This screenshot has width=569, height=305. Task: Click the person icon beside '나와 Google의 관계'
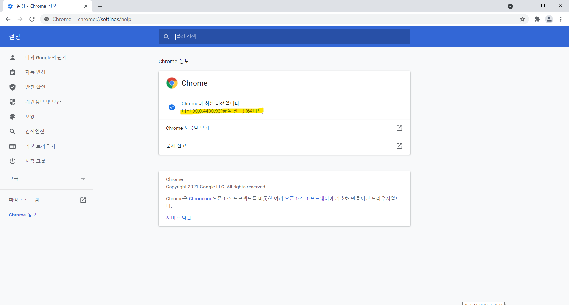(x=12, y=57)
